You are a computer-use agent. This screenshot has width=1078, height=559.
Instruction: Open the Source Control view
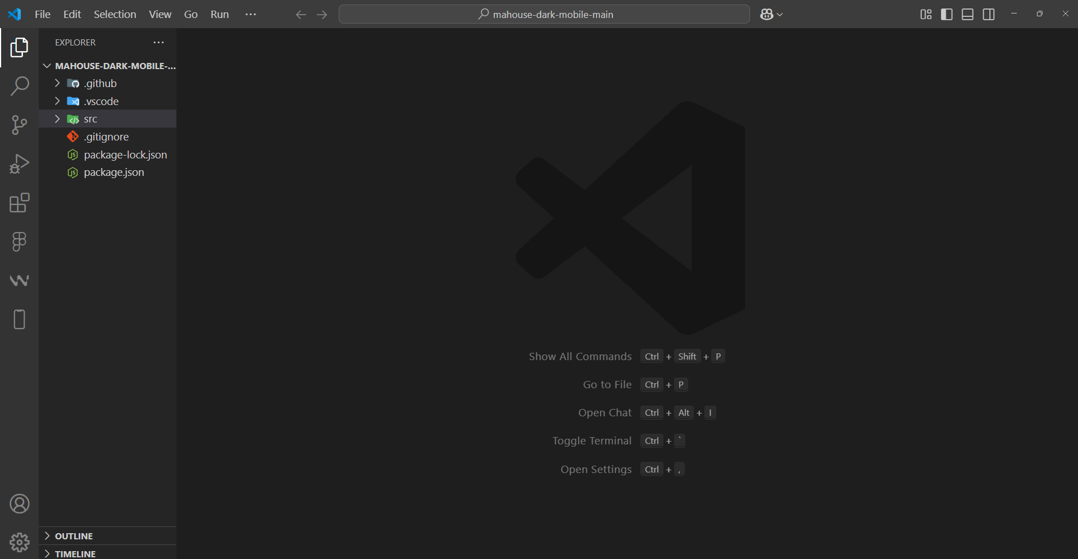pyautogui.click(x=19, y=125)
